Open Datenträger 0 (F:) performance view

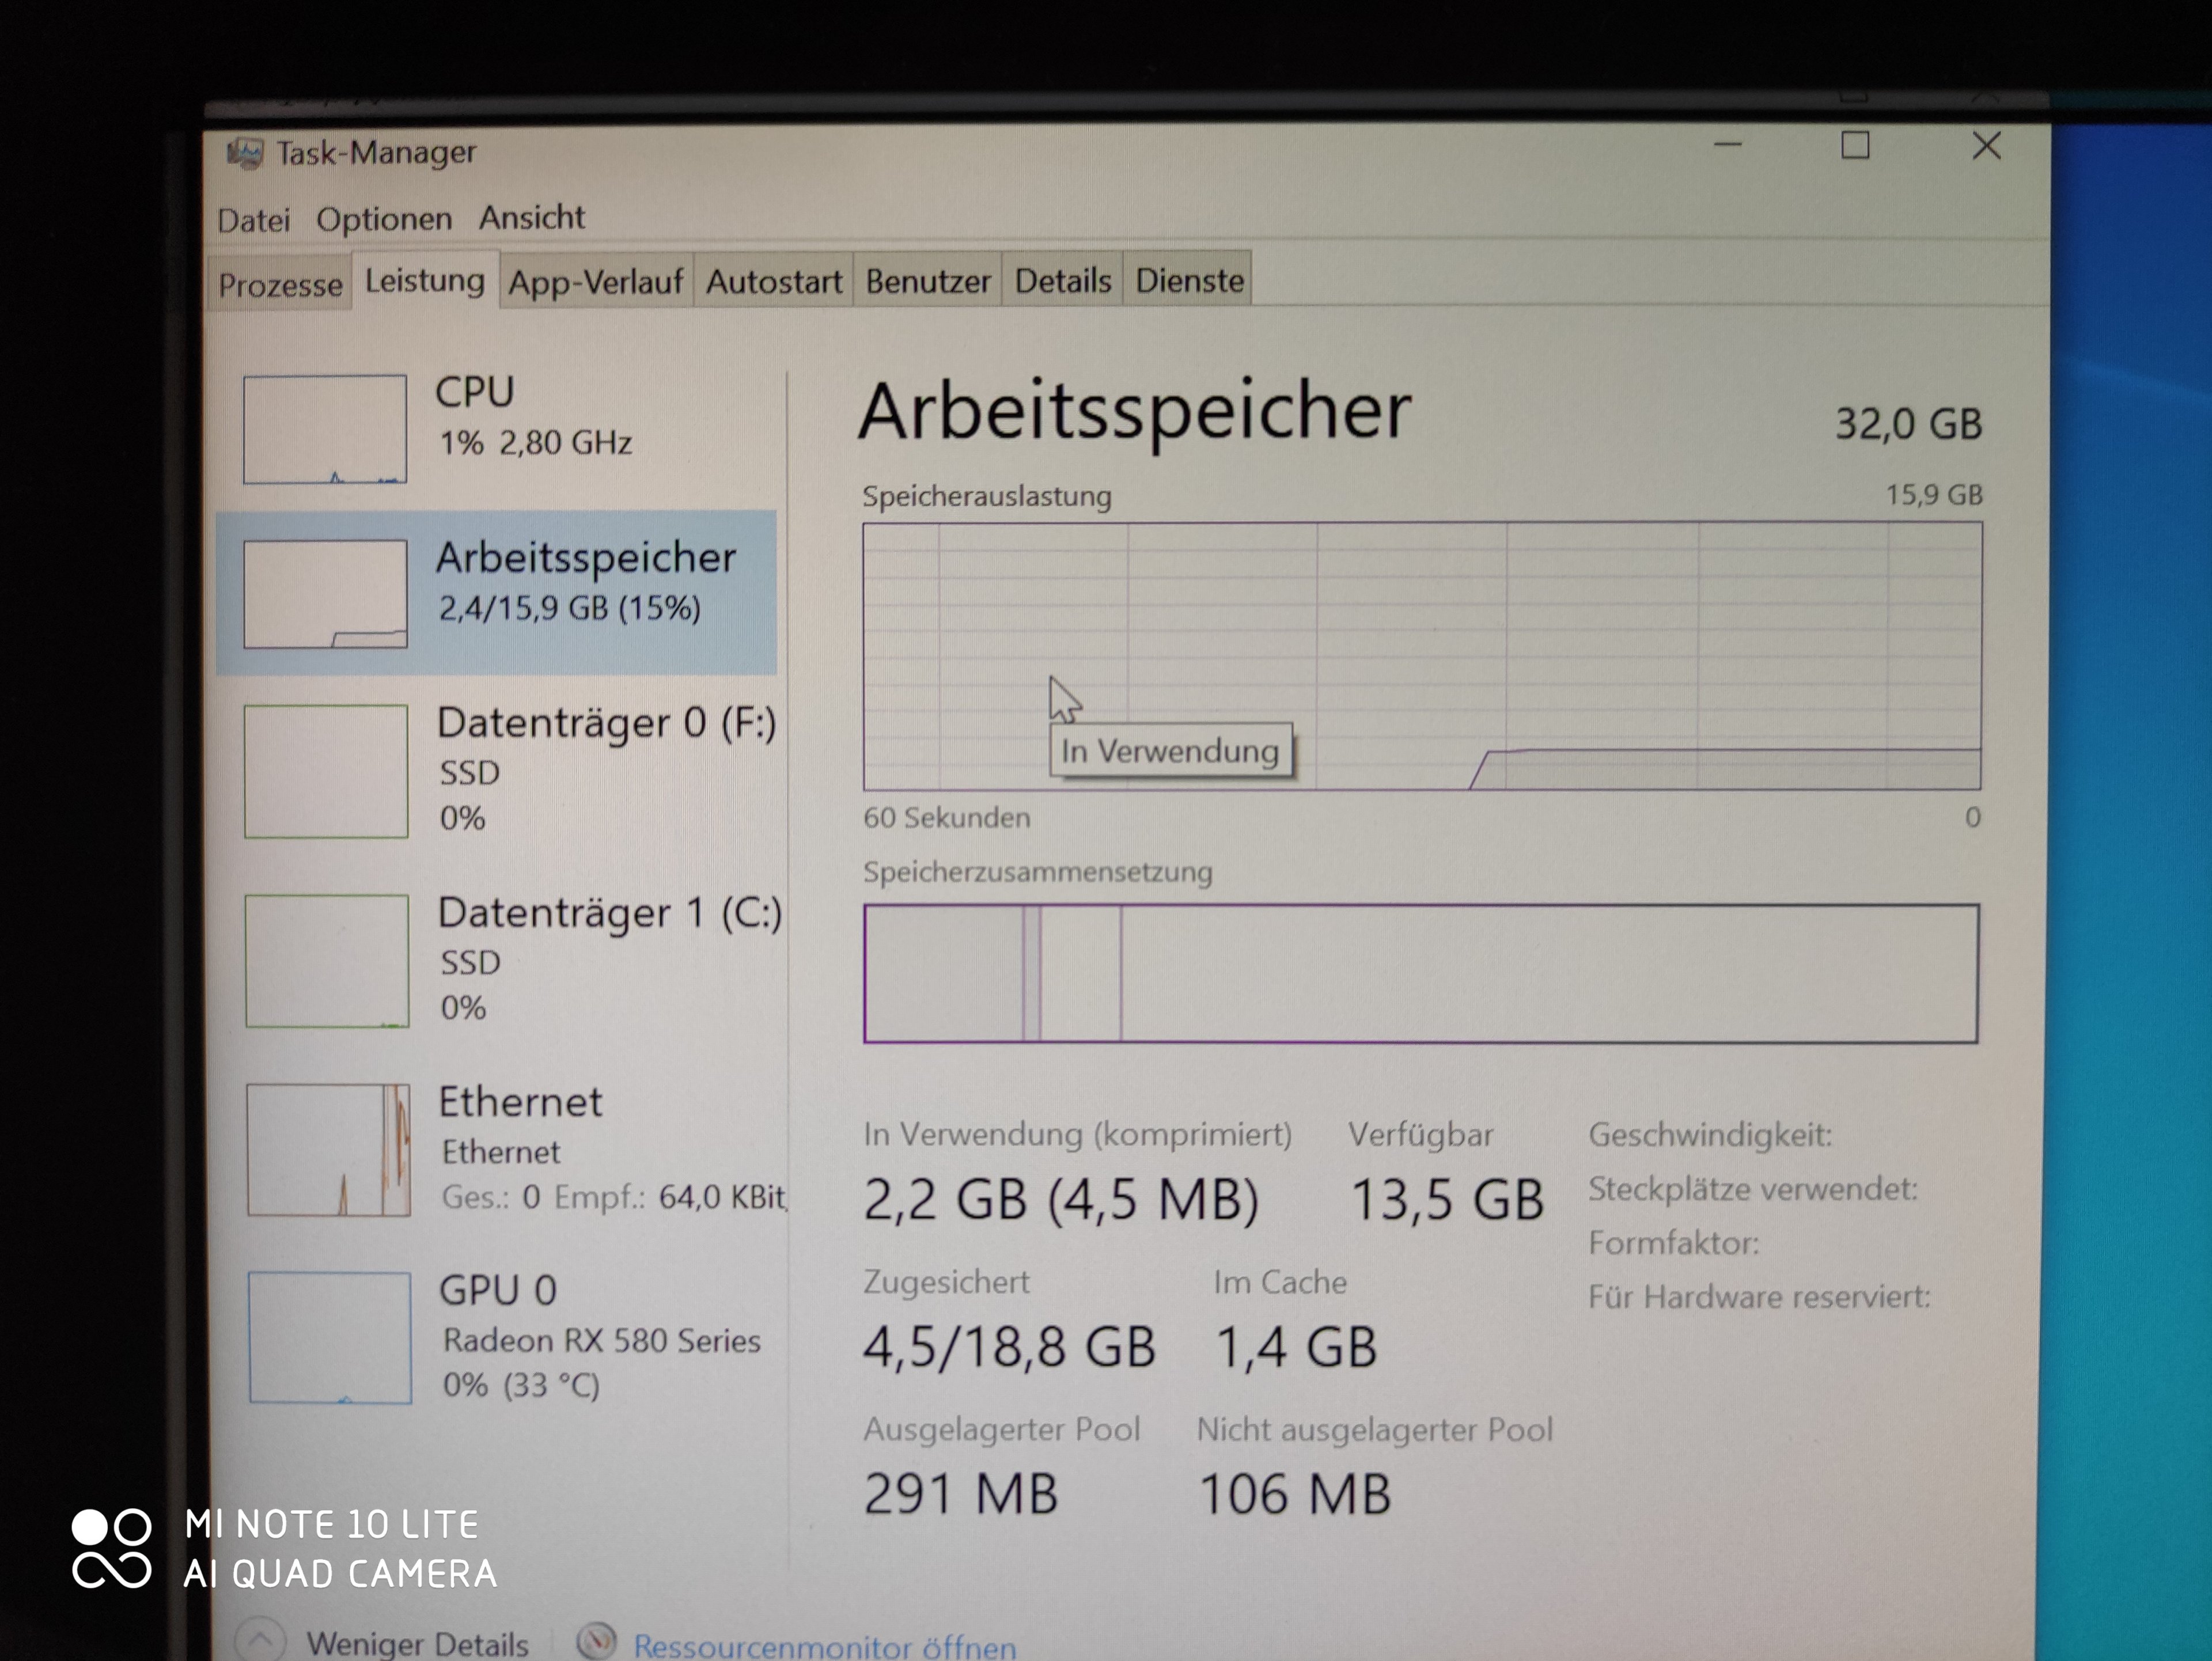[x=606, y=723]
